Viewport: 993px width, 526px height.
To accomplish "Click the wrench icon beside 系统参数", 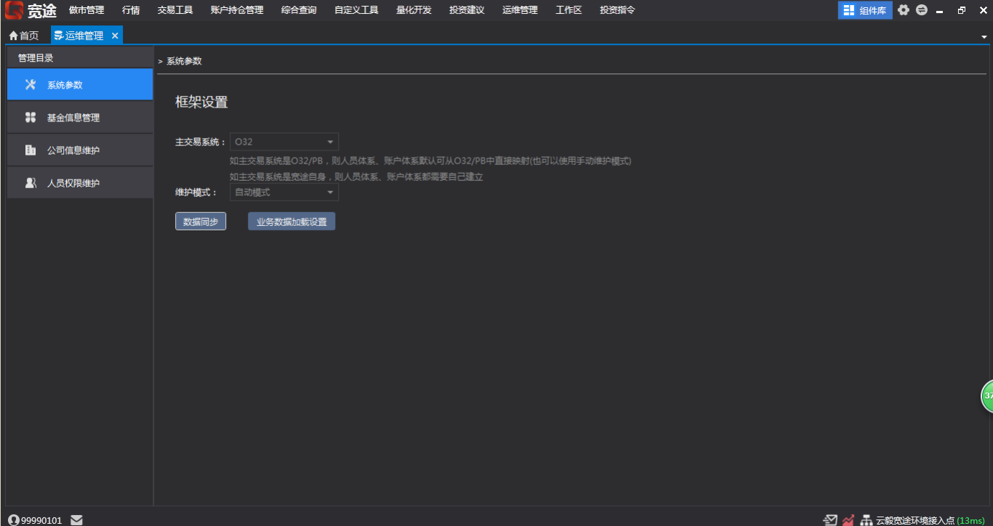I will click(30, 84).
